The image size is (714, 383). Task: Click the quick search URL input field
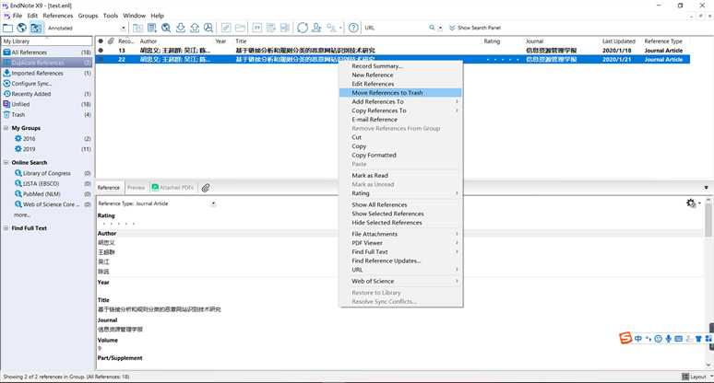tap(395, 28)
